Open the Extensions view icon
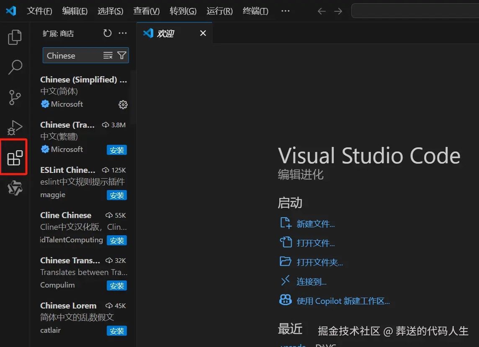This screenshot has height=347, width=479. [15, 158]
